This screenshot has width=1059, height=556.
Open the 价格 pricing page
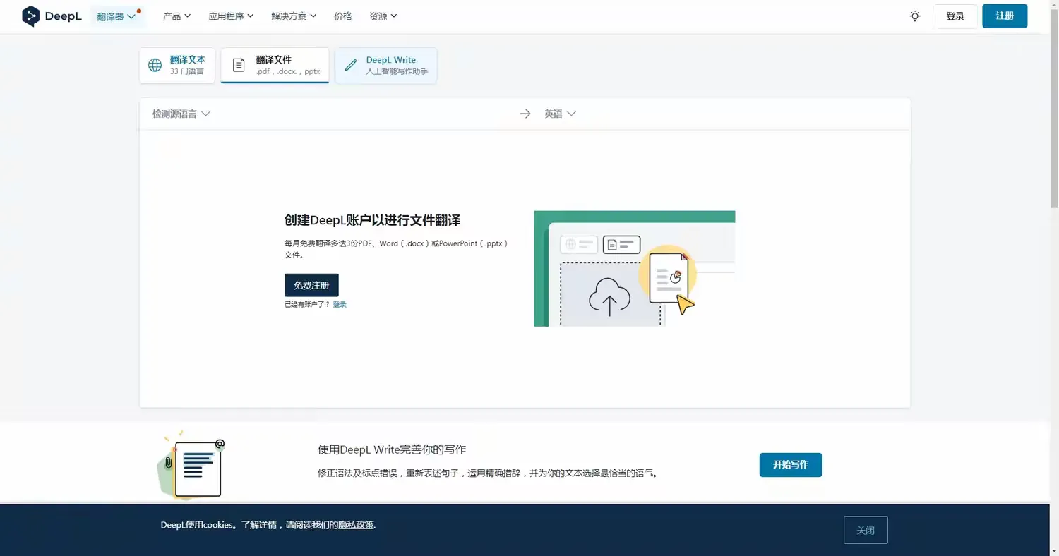click(x=343, y=16)
